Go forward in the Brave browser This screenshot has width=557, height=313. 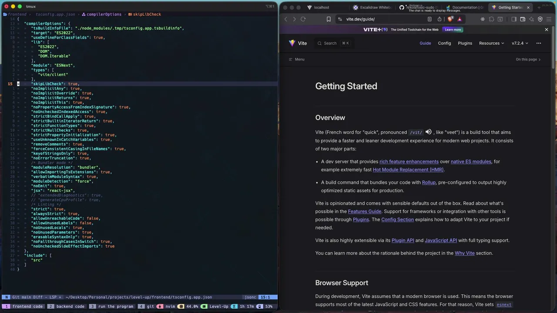(294, 19)
